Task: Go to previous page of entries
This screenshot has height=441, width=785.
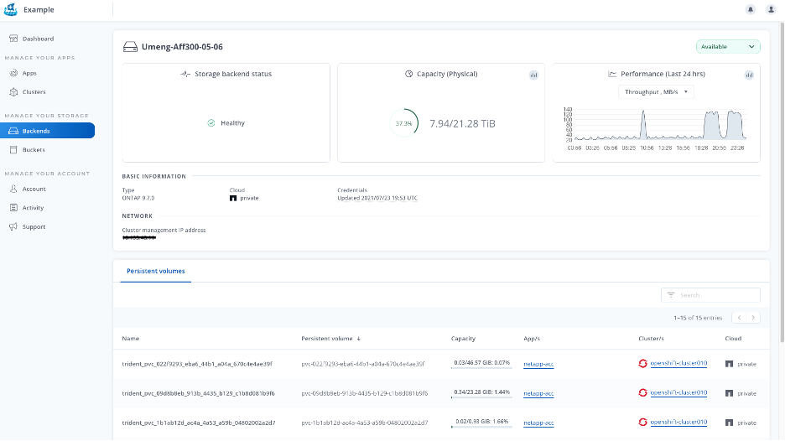Action: (739, 318)
